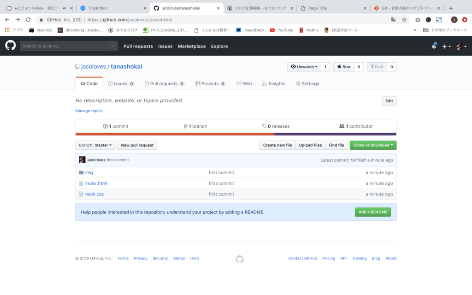Click the Edit description button

(x=389, y=101)
